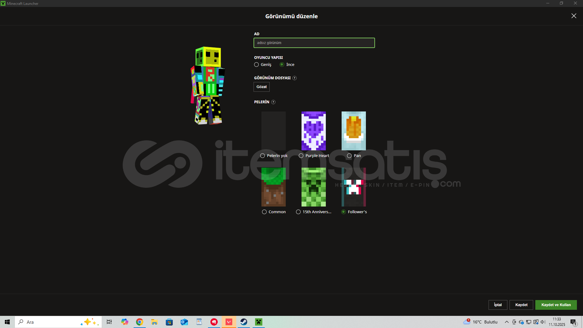Click the Kaydet ve Kullan button
The image size is (583, 328).
[x=556, y=305]
